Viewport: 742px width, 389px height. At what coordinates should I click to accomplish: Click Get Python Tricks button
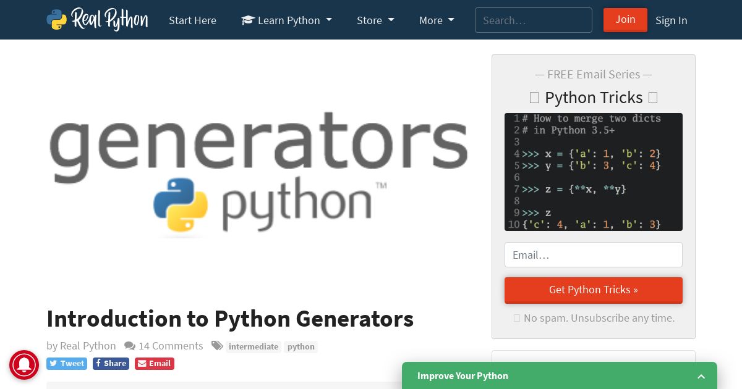pos(593,290)
